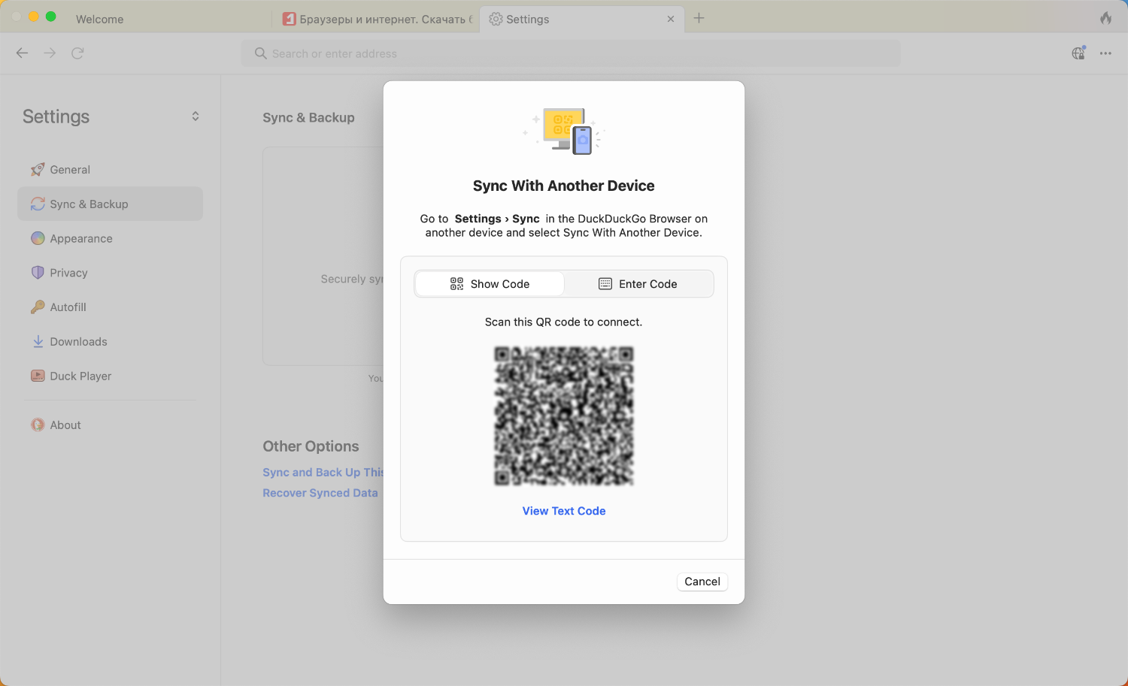Open Appearance settings in sidebar
The image size is (1128, 686).
click(x=110, y=238)
